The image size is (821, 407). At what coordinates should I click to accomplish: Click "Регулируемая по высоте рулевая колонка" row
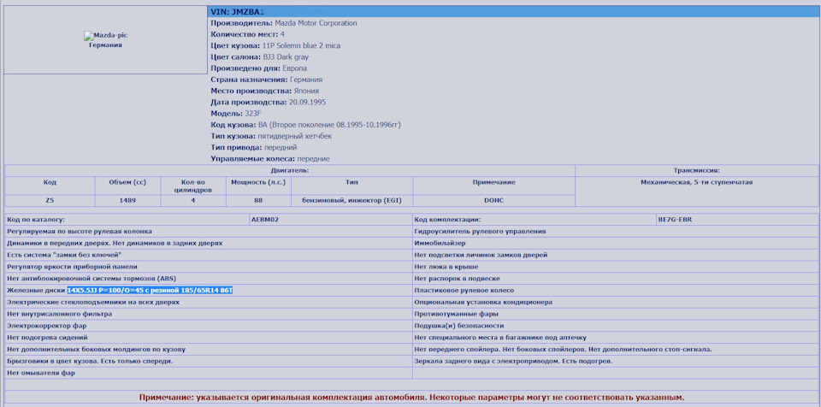click(x=209, y=231)
